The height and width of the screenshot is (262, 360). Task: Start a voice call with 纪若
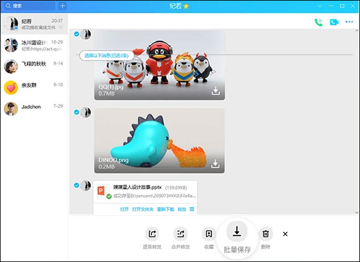coord(318,22)
